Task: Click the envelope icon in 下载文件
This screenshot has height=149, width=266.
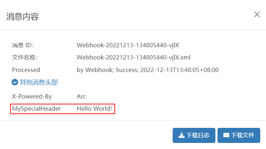Action: pos(226,135)
